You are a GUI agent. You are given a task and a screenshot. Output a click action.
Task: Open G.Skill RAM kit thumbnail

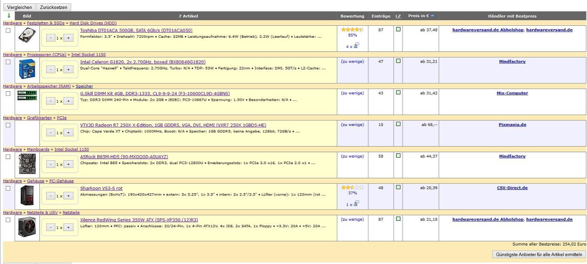pyautogui.click(x=27, y=95)
